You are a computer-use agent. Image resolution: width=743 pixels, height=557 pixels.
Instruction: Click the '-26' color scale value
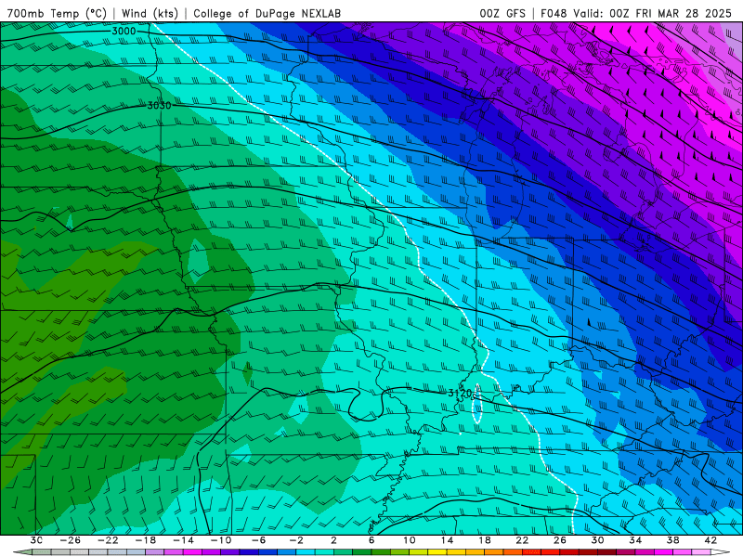click(71, 540)
